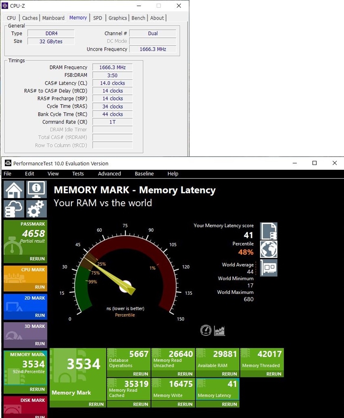Switch to the gauge chart view icon
Viewport: 344px width, 418px height.
point(206,330)
